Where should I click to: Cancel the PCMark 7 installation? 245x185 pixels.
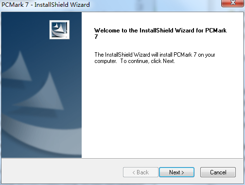point(218,172)
